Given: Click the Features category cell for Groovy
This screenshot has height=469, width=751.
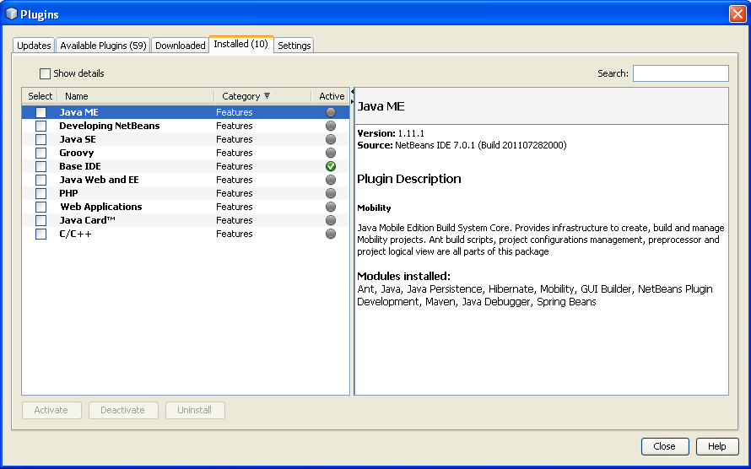Looking at the screenshot, I should (235, 153).
